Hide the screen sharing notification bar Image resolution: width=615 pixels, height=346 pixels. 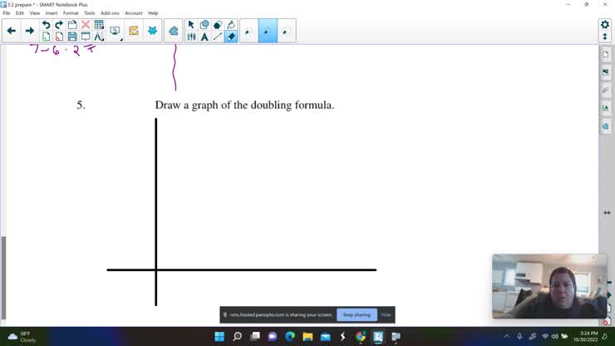(386, 315)
